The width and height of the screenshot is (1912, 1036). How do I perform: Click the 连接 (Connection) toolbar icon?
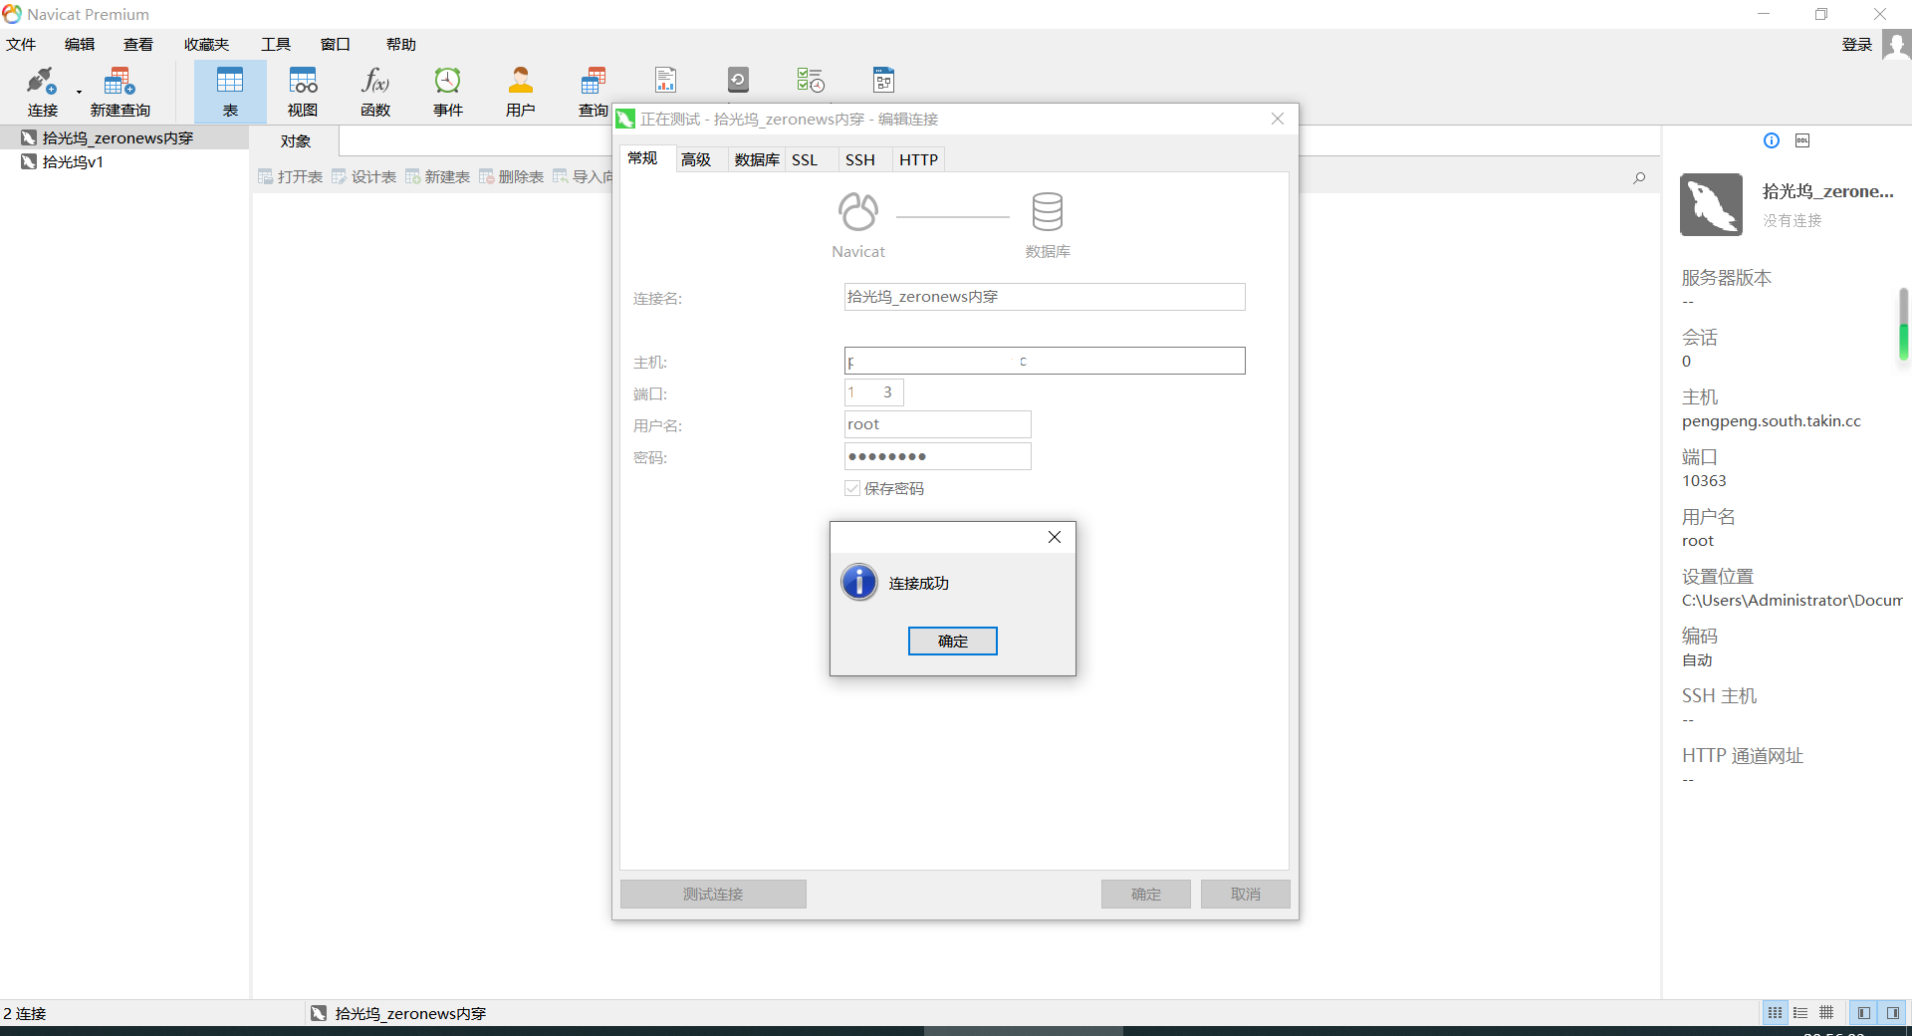(42, 91)
